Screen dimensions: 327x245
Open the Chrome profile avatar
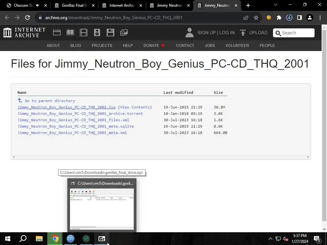(x=310, y=18)
